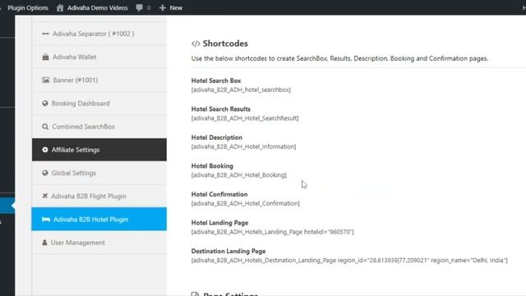Click the Hotel Description label

coord(217,137)
